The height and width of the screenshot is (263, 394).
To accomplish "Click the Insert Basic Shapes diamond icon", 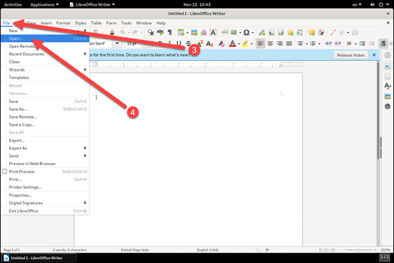I will [342, 32].
